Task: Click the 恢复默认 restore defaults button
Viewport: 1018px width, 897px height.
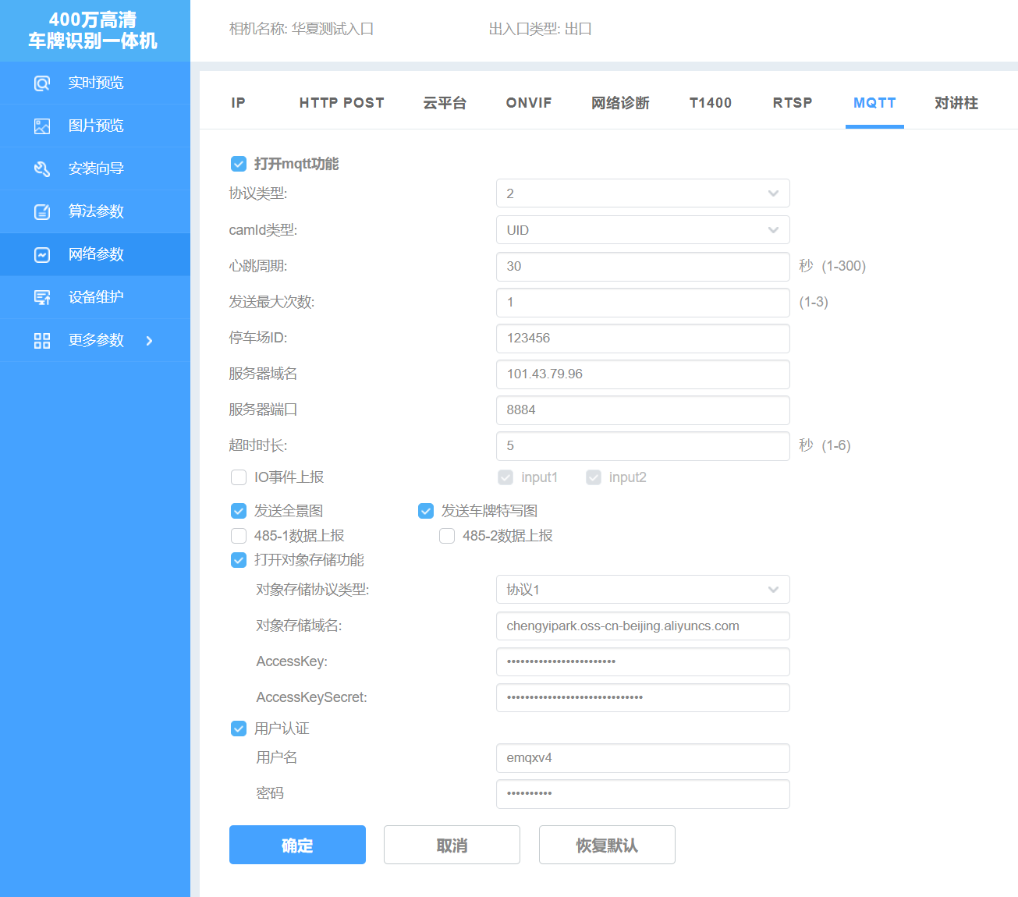Action: tap(607, 845)
